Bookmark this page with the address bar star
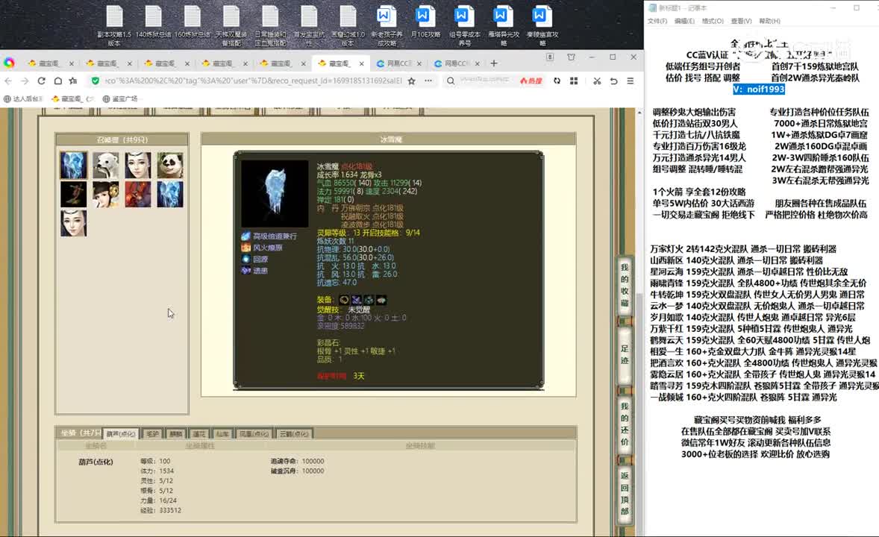 [411, 81]
